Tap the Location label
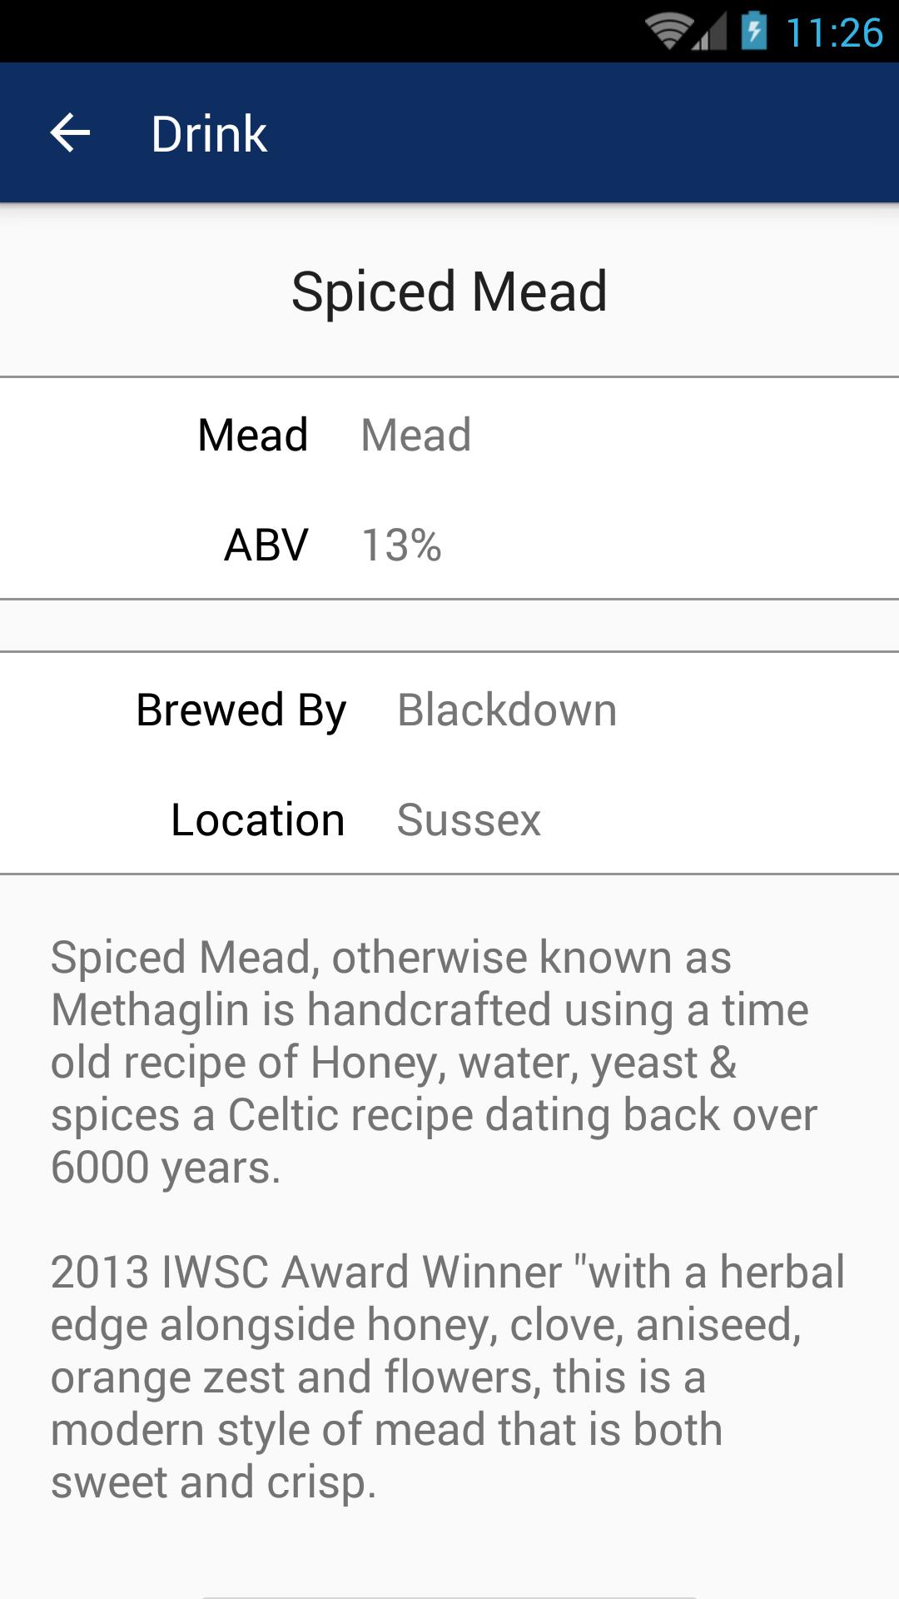899x1599 pixels. coord(257,819)
